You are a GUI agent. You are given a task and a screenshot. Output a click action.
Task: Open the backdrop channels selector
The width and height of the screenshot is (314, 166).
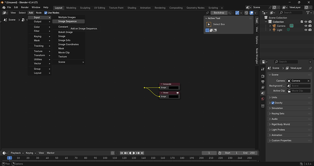click(x=231, y=13)
